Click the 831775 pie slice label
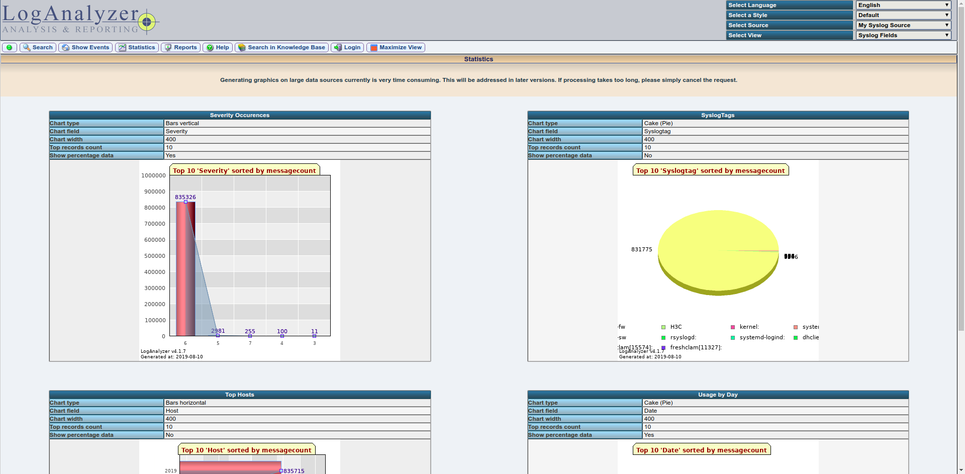Image resolution: width=965 pixels, height=474 pixels. point(642,249)
